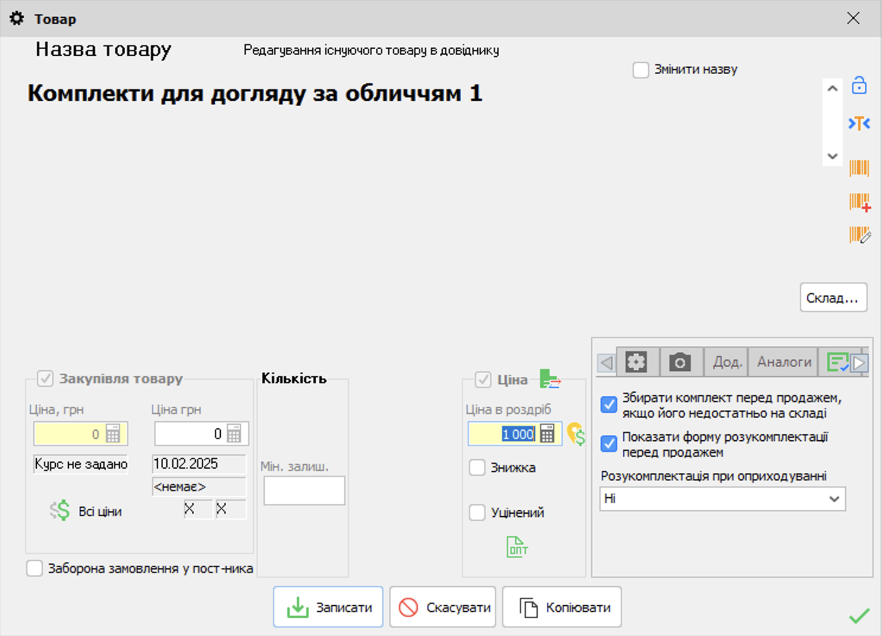Click inside the 'Мін. залиш.' input field
Image resolution: width=882 pixels, height=636 pixels.
click(x=304, y=491)
